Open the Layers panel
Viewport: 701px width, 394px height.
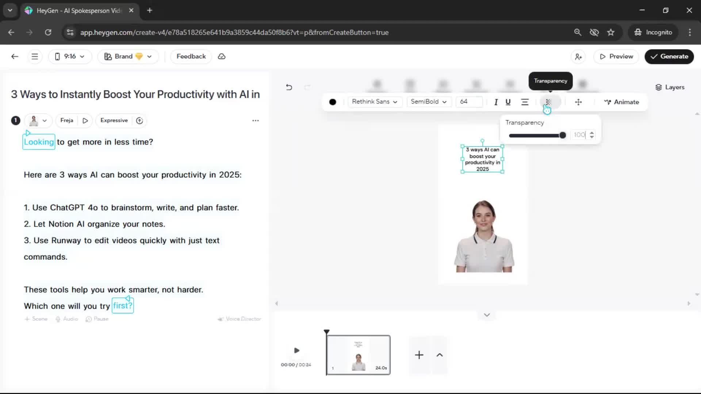click(670, 87)
